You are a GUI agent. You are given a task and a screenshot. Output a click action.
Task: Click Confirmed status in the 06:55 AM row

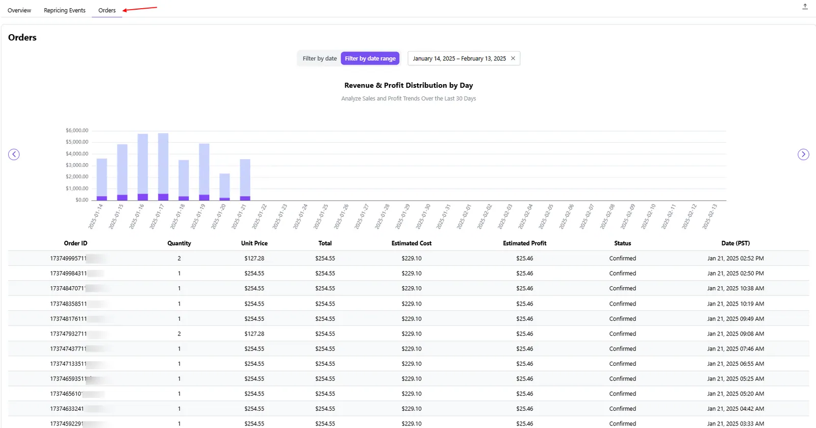(623, 364)
